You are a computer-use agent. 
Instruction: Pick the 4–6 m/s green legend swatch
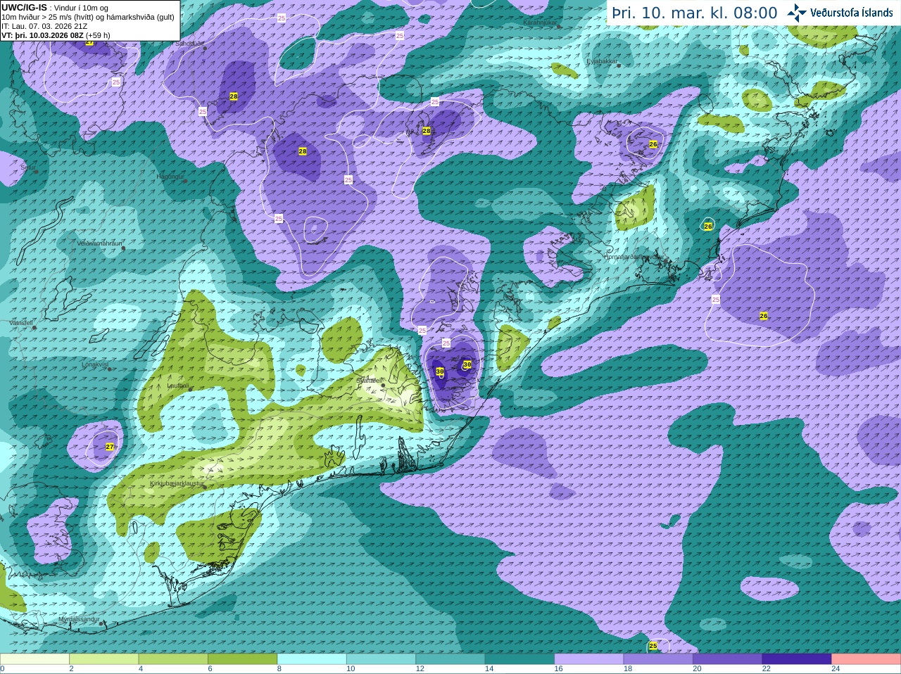point(173,659)
